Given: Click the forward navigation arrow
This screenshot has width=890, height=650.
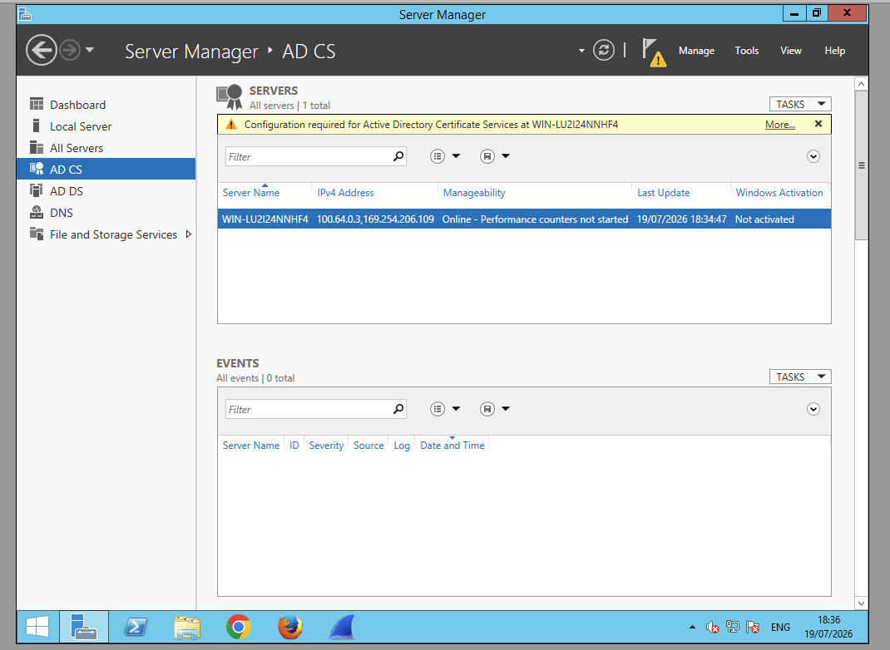Looking at the screenshot, I should 71,51.
